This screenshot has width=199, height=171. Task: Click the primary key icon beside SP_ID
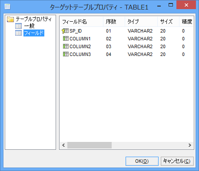(x=65, y=31)
